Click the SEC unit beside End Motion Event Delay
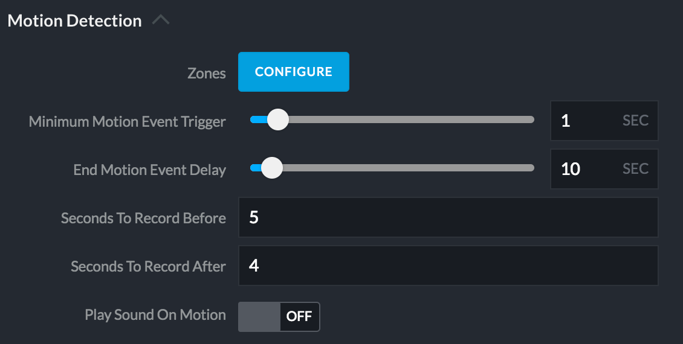The height and width of the screenshot is (344, 683). [x=635, y=169]
